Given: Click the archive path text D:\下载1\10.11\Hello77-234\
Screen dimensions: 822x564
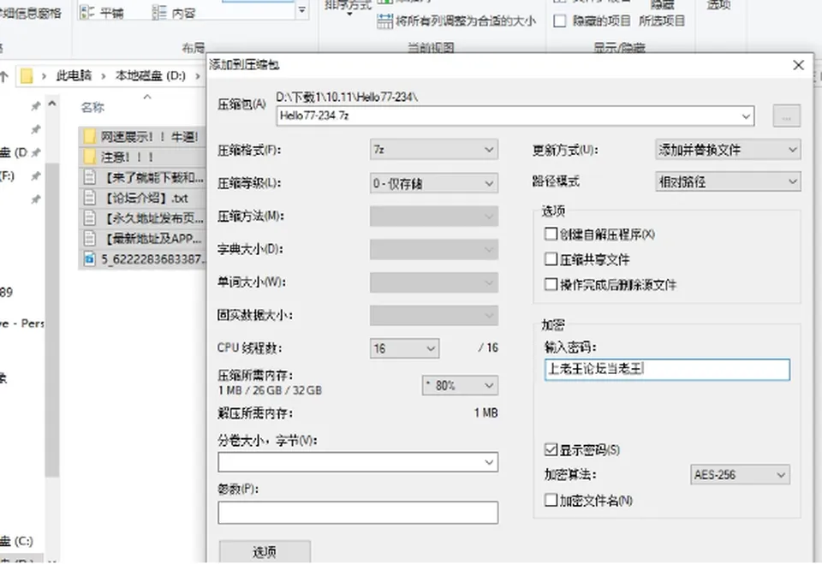Looking at the screenshot, I should [x=347, y=97].
